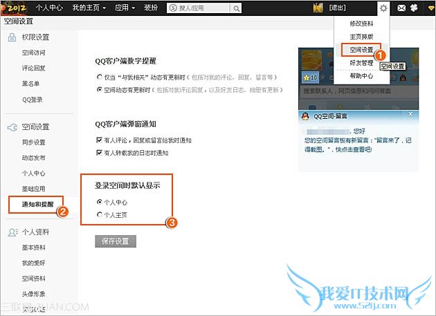Select 个人中心 as default display

click(99, 202)
